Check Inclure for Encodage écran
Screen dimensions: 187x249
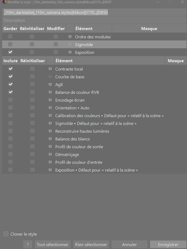coord(10,100)
